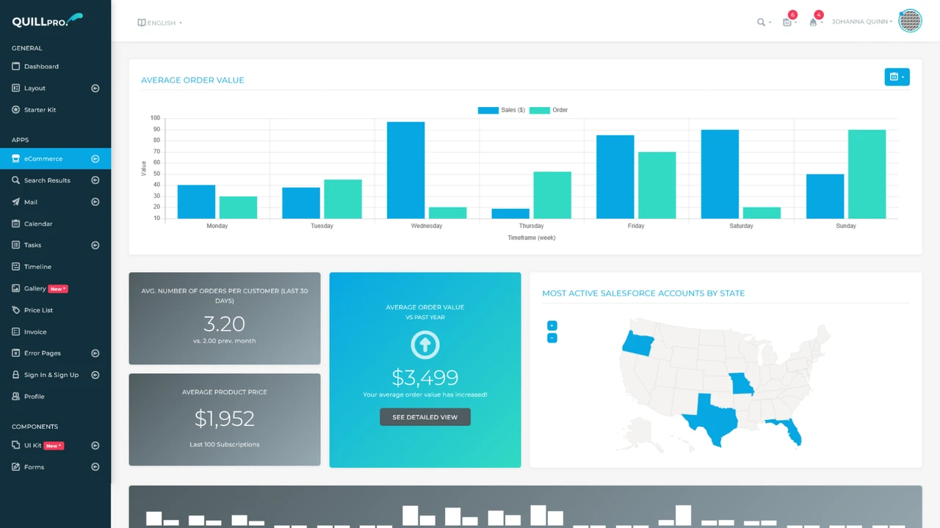Click the Calendar icon in sidebar
The width and height of the screenshot is (940, 528).
(16, 224)
